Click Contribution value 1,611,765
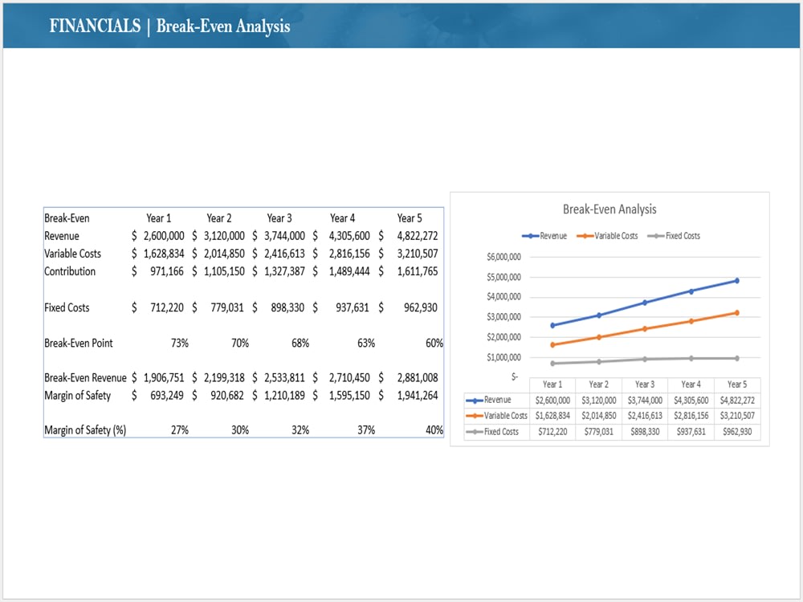 tap(418, 271)
